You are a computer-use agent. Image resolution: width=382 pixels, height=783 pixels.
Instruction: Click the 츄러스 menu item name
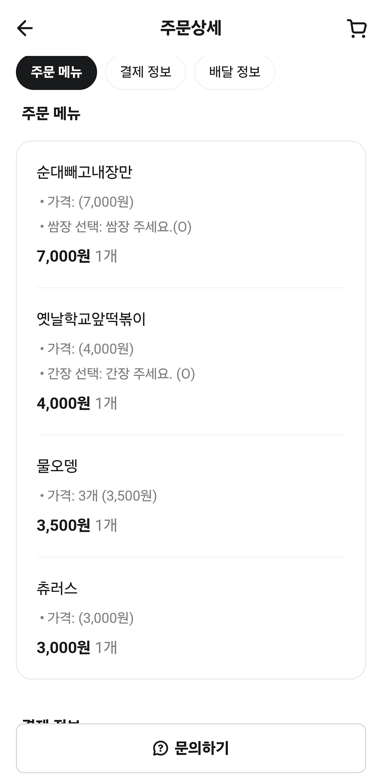[57, 589]
